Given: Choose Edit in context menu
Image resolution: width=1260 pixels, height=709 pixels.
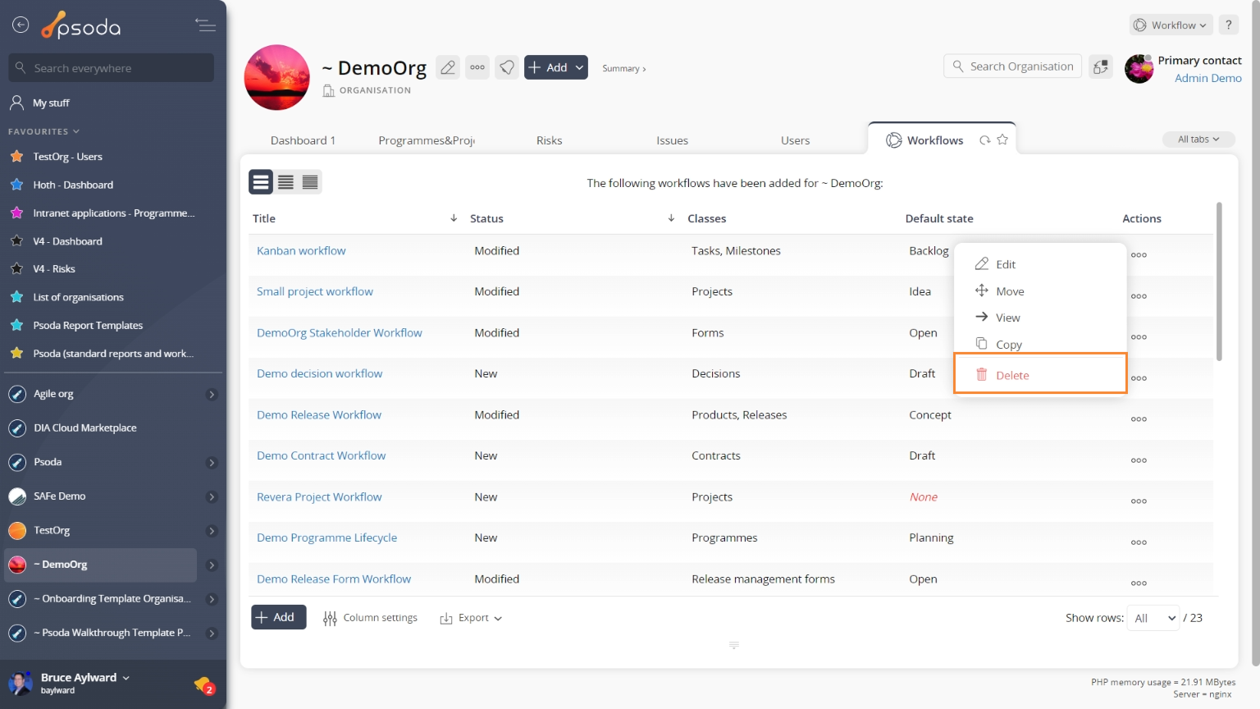Looking at the screenshot, I should (1040, 264).
